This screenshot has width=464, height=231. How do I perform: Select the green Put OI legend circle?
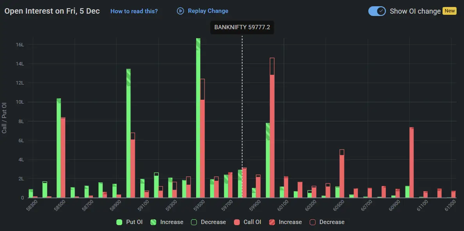119,222
